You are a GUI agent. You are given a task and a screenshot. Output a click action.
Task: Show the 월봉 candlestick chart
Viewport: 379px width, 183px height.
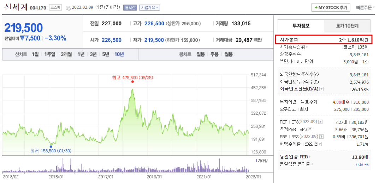[x=229, y=55]
